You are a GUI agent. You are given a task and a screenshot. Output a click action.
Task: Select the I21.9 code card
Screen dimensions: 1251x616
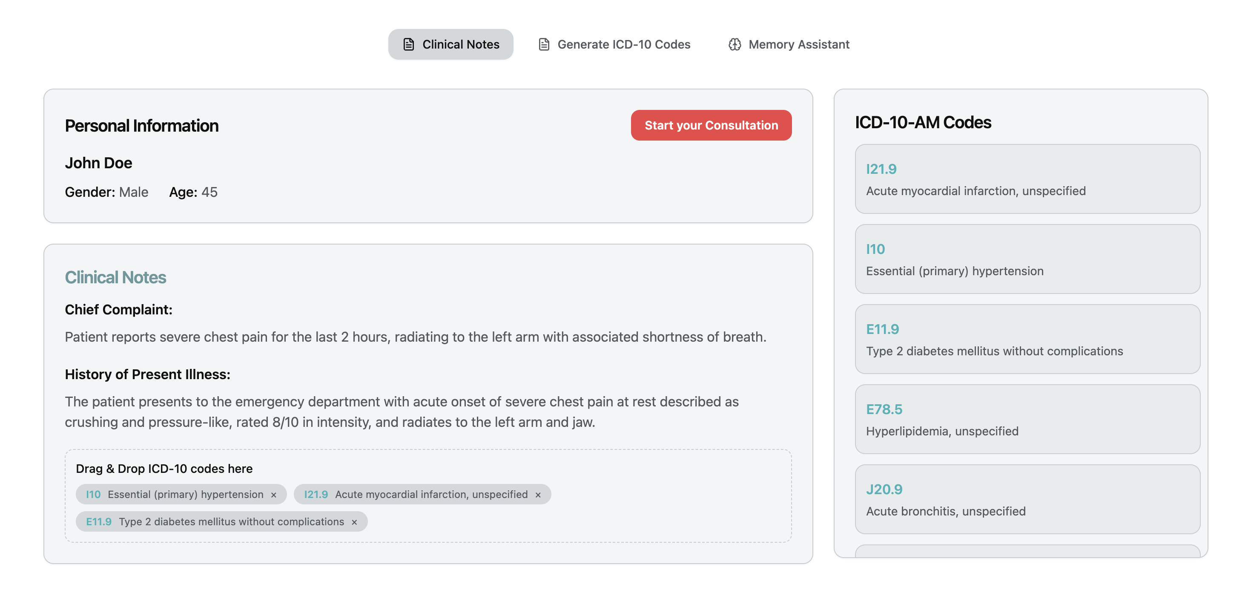tap(1027, 179)
